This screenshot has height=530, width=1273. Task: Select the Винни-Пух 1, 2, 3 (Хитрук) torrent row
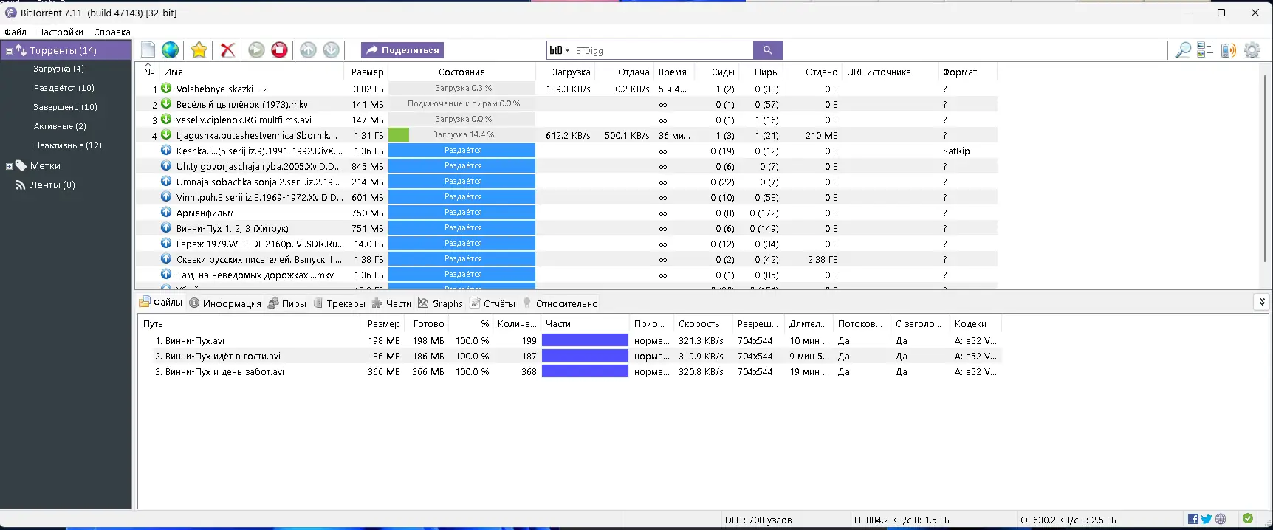(x=566, y=228)
